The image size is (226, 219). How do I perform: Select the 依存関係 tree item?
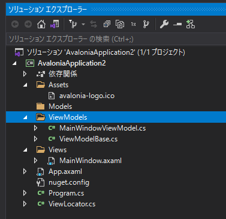63,74
